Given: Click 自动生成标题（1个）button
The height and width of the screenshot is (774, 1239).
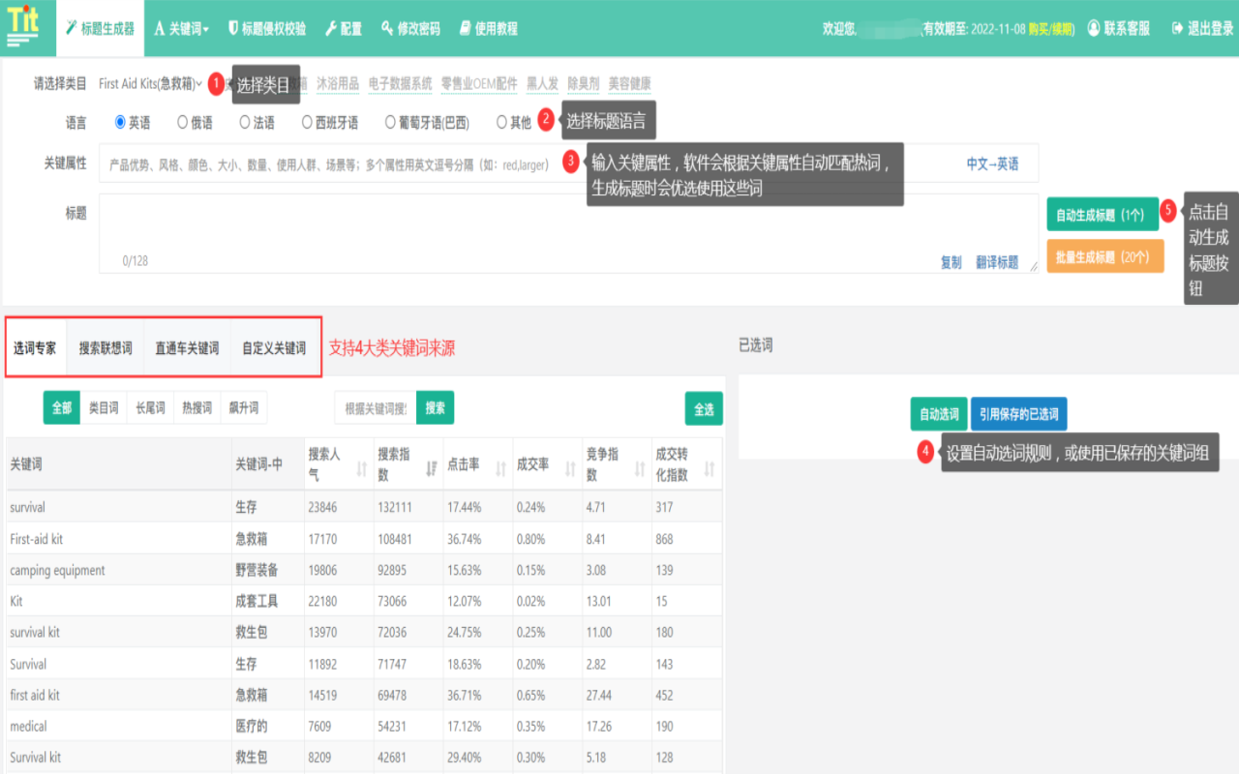Looking at the screenshot, I should pyautogui.click(x=1103, y=212).
